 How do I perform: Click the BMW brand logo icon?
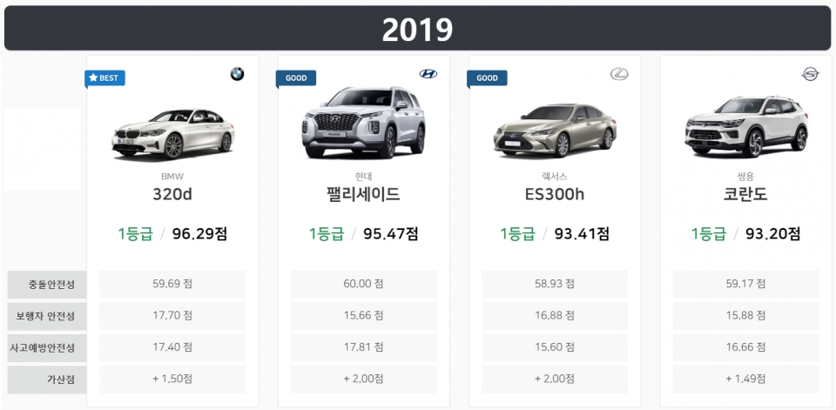237,75
